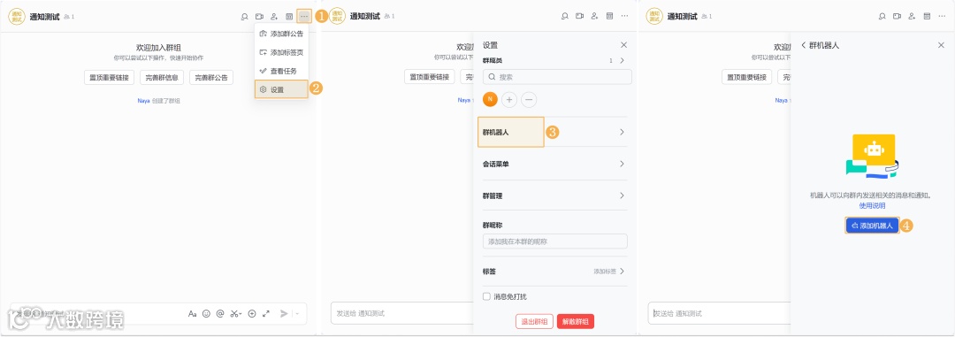Open the scissors dropdown caret
This screenshot has width=955, height=337.
tap(241, 314)
